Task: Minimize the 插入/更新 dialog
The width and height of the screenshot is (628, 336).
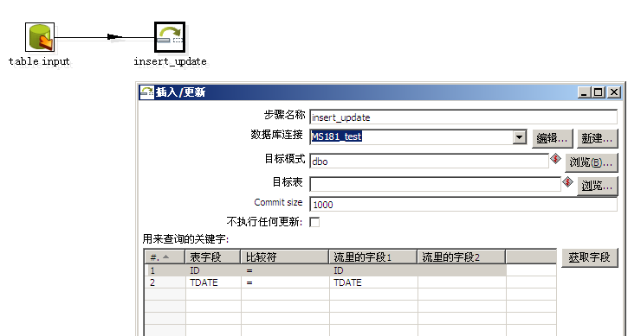Action: coord(584,92)
